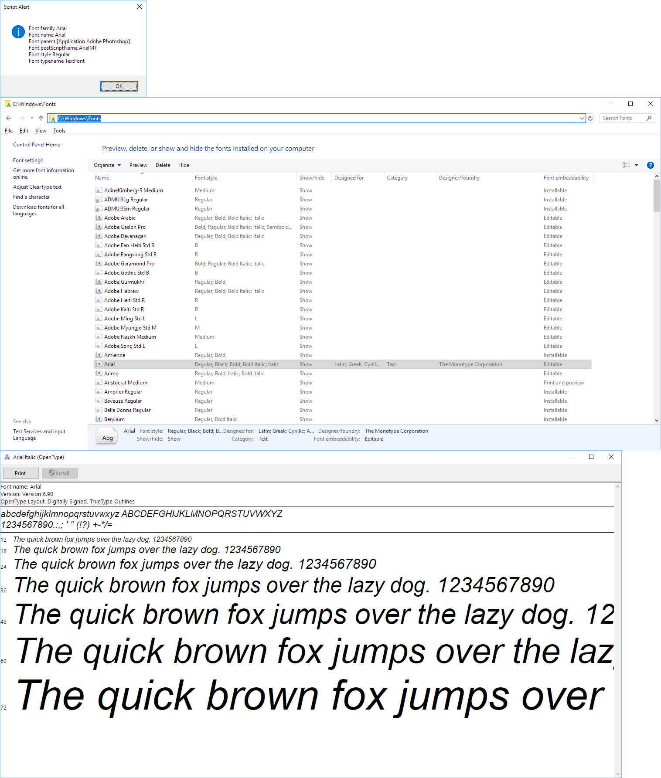Click OK in the Script Alert dialog
Screen dimensions: 661x778
[x=119, y=86]
